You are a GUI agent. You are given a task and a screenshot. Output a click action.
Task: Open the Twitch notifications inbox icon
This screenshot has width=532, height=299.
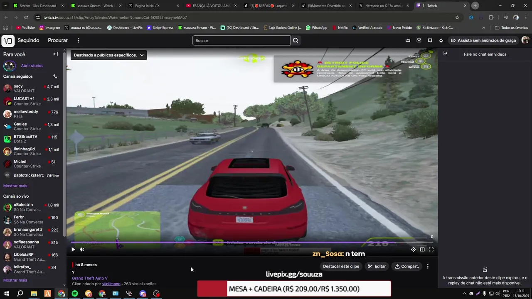419,41
